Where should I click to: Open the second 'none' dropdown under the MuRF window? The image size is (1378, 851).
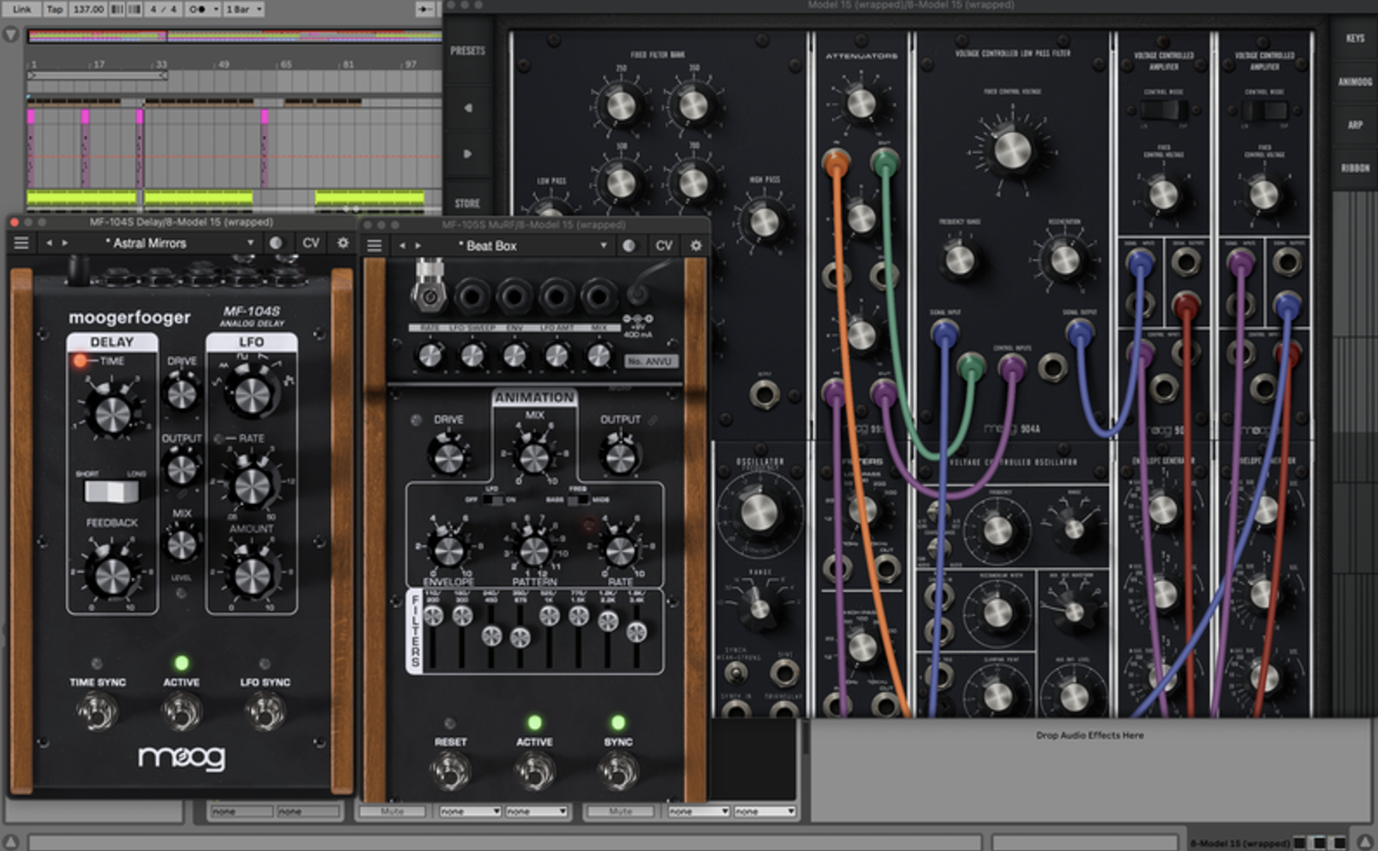pyautogui.click(x=536, y=812)
